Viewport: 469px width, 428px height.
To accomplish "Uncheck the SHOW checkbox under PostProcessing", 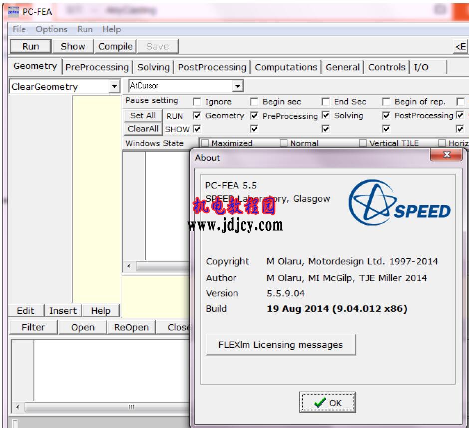I will [386, 129].
